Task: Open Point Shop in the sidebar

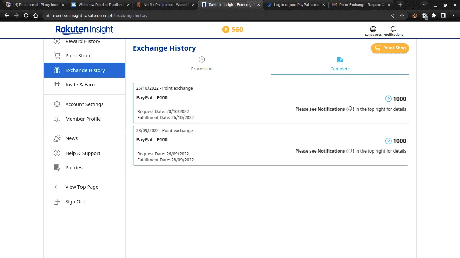Action: pos(84,56)
